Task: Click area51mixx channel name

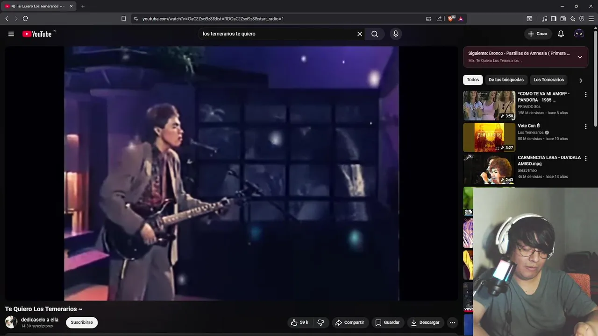Action: [527, 171]
